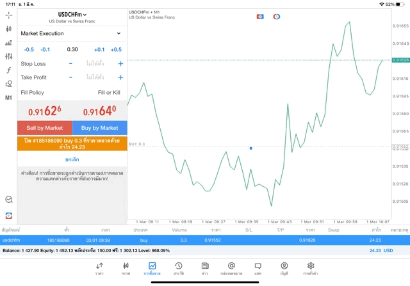Open the History tab clock icon

click(178, 268)
